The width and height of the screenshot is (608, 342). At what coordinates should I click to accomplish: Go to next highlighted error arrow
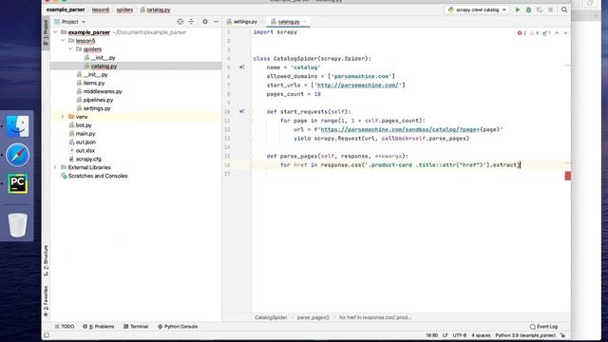click(566, 33)
